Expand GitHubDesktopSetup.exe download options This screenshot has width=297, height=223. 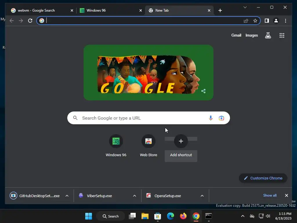click(67, 196)
